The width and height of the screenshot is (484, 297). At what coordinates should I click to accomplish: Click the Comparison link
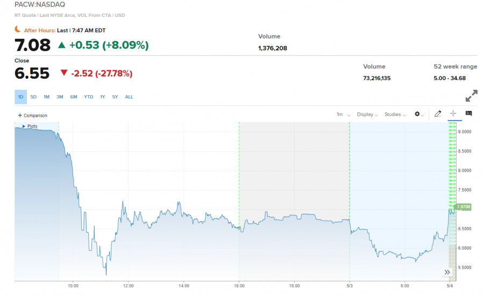click(35, 115)
